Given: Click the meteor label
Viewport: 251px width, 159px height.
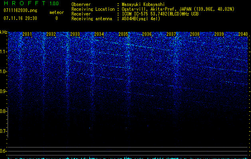Looking at the screenshot, I should pyautogui.click(x=57, y=12).
